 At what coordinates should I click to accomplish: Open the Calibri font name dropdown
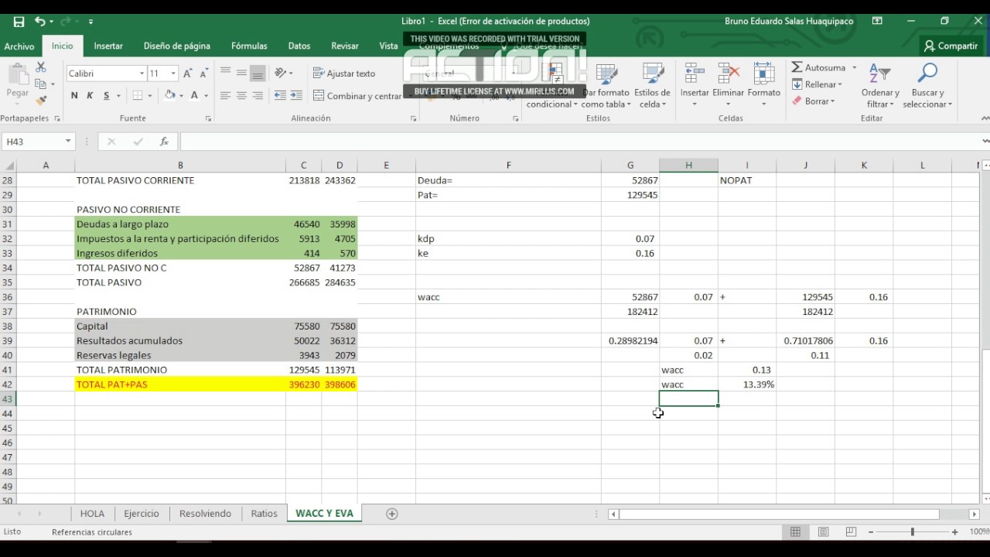pos(142,73)
